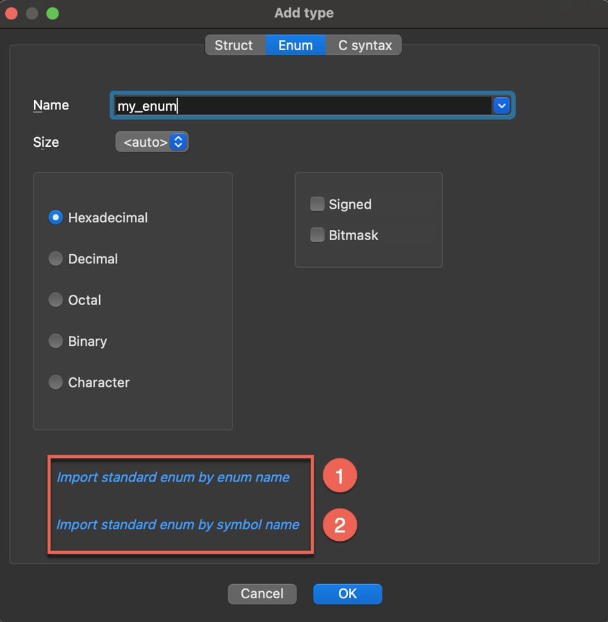Click the green zoom window control
This screenshot has width=608, height=622.
click(52, 12)
